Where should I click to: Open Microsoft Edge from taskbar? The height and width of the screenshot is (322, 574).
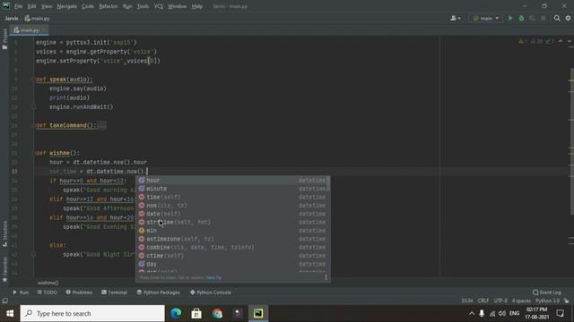click(176, 314)
